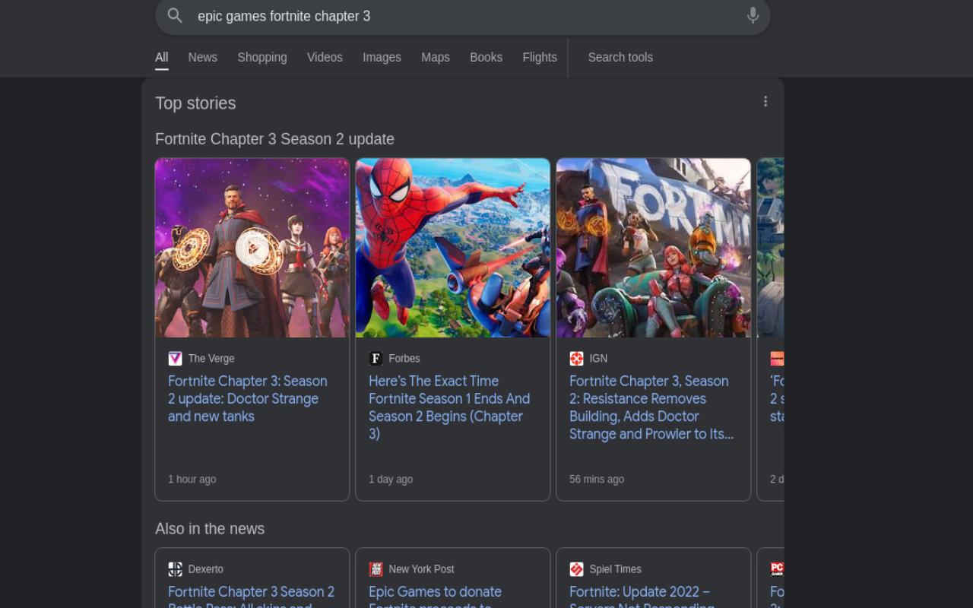Viewport: 973px width, 608px height.
Task: Click The Verge source name
Action: [211, 358]
